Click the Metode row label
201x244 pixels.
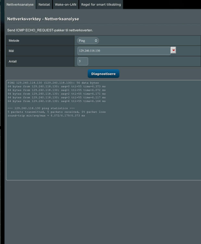(x=14, y=41)
